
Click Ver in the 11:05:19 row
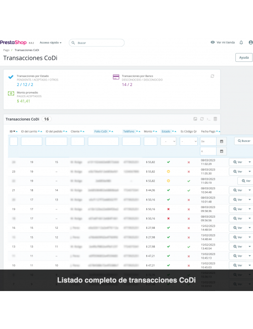tap(246, 181)
